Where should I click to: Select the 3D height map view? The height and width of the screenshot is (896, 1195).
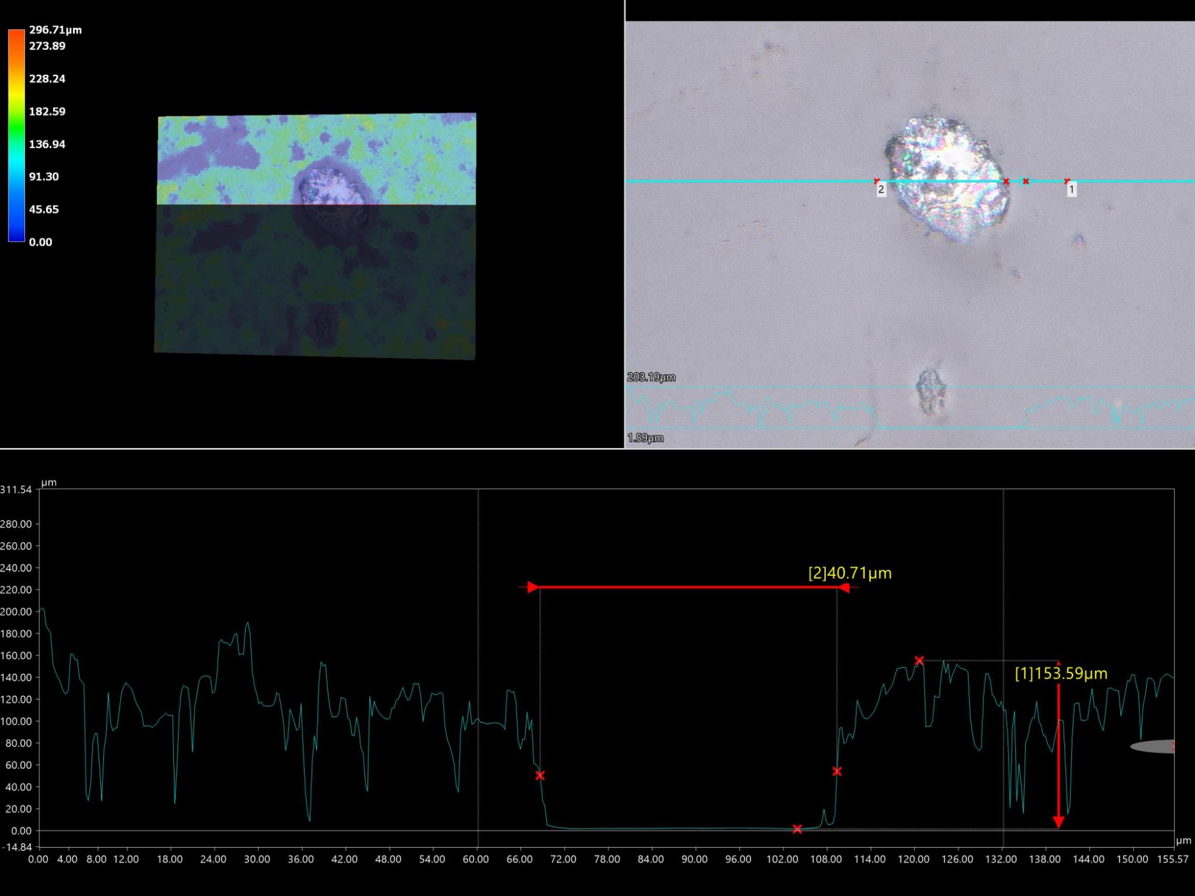point(315,236)
